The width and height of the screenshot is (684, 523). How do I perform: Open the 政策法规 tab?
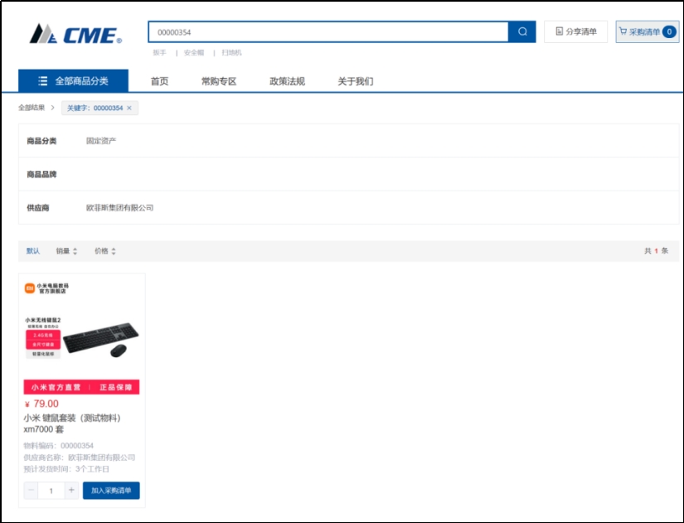[287, 81]
